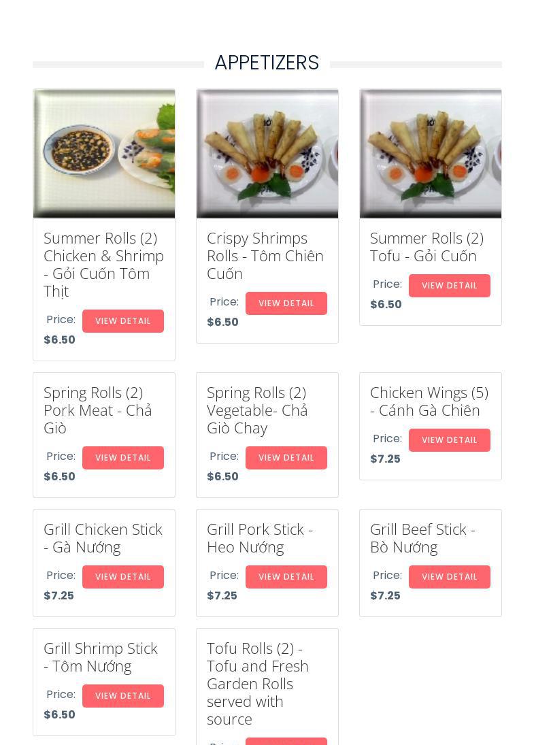Click the Summer Rolls Chicken & Shrimp photo
The image size is (534, 745).
tap(104, 153)
